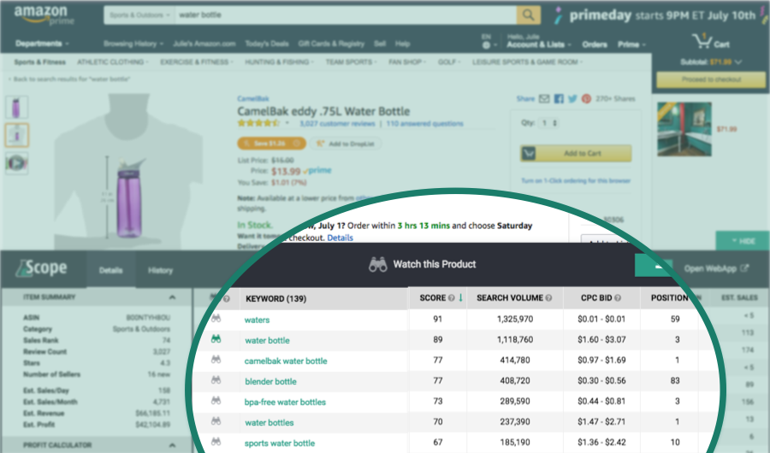
Task: Click Add to DropList button
Action: coord(346,144)
